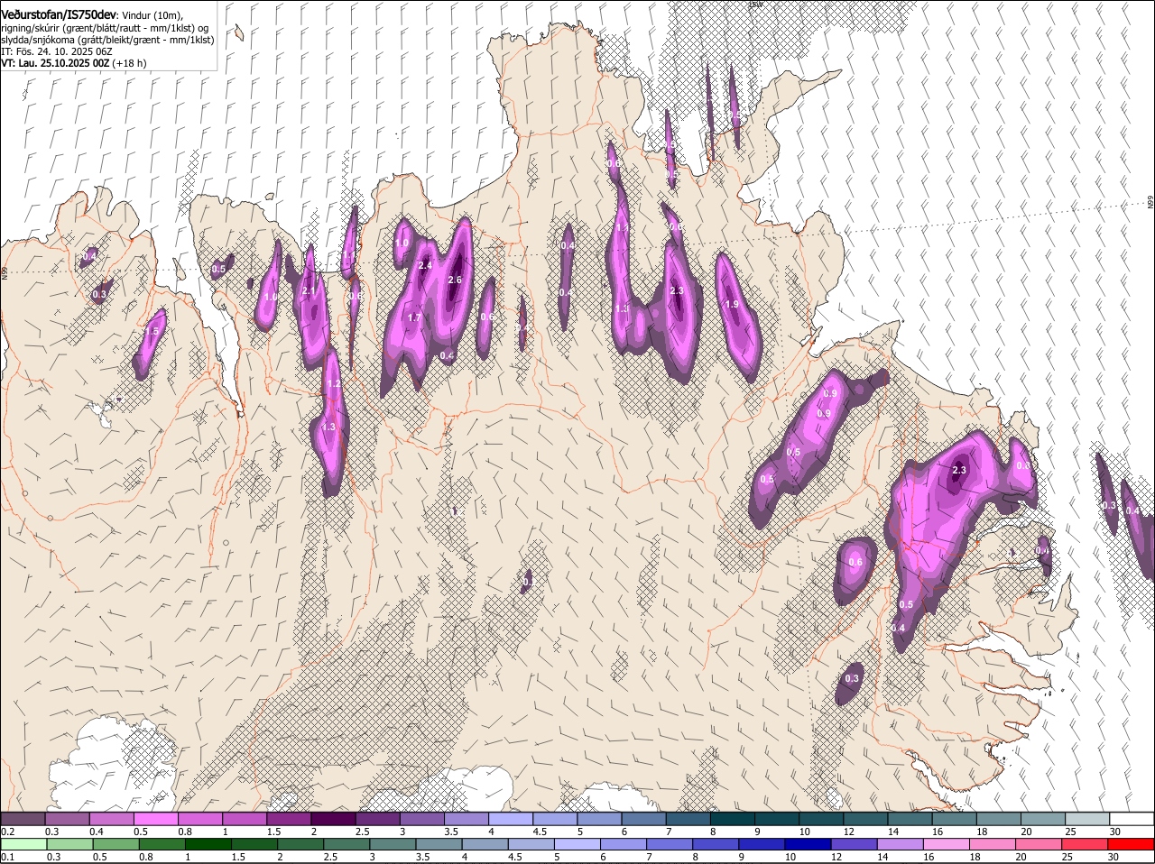The height and width of the screenshot is (864, 1155).
Task: Select the top legend swatch for 3–3.5
Action: click(x=422, y=818)
